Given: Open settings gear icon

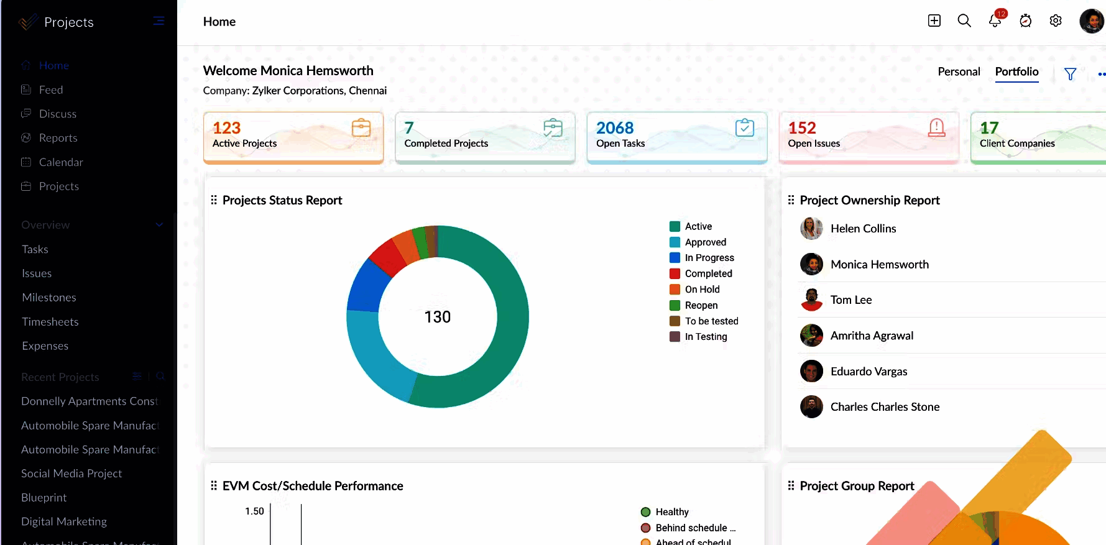Looking at the screenshot, I should (x=1056, y=21).
